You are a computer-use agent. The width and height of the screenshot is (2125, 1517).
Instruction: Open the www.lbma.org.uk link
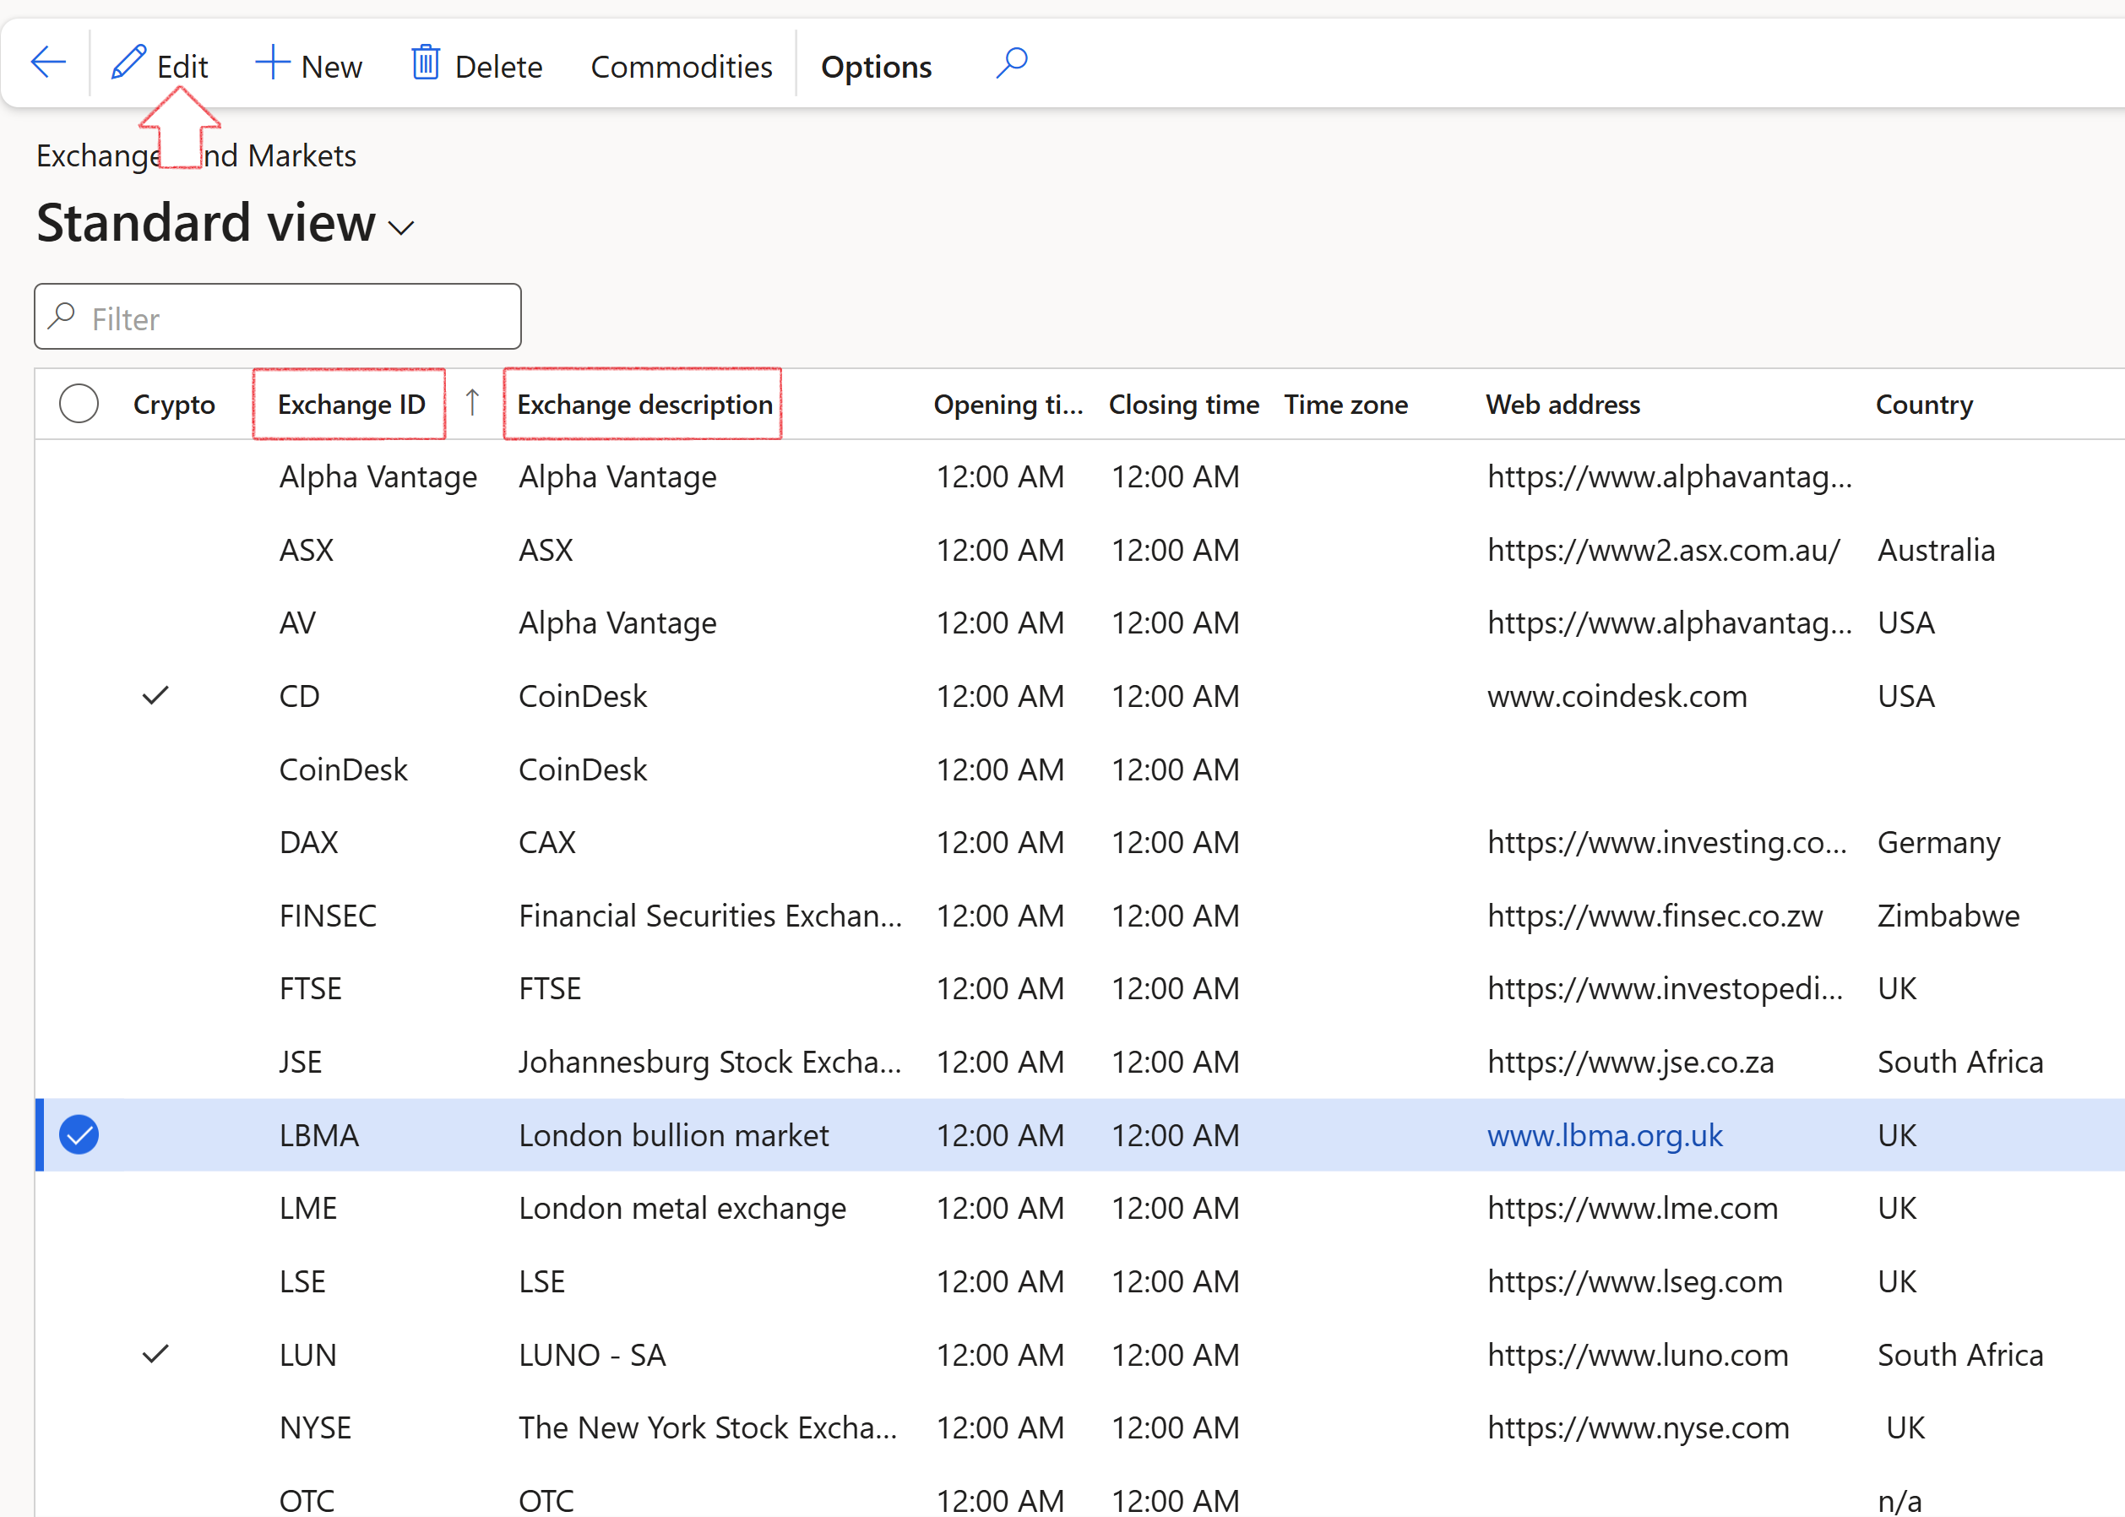coord(1604,1135)
